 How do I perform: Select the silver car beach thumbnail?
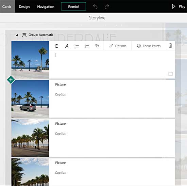click(x=30, y=99)
